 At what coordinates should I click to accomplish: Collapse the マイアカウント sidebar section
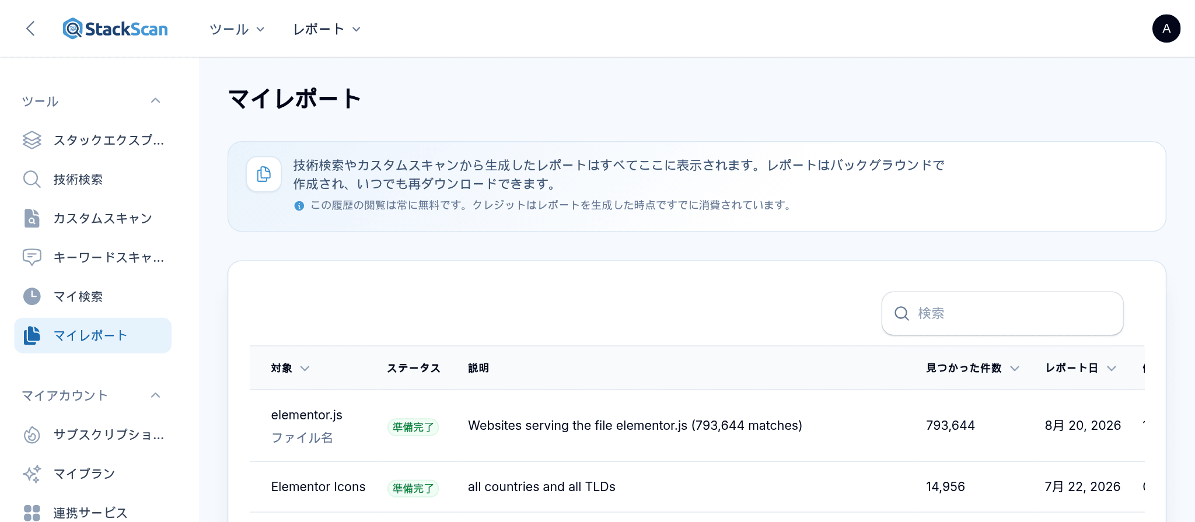tap(155, 395)
